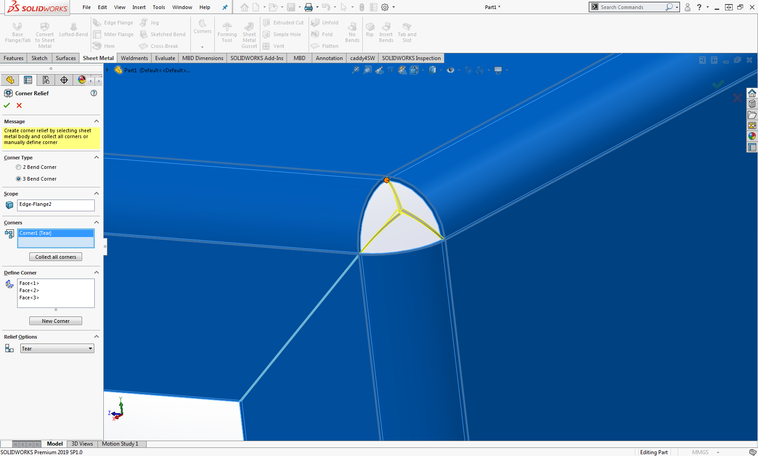Screen dimensions: 758x456
Task: Open the Tear relief type dropdown
Action: [x=57, y=349]
